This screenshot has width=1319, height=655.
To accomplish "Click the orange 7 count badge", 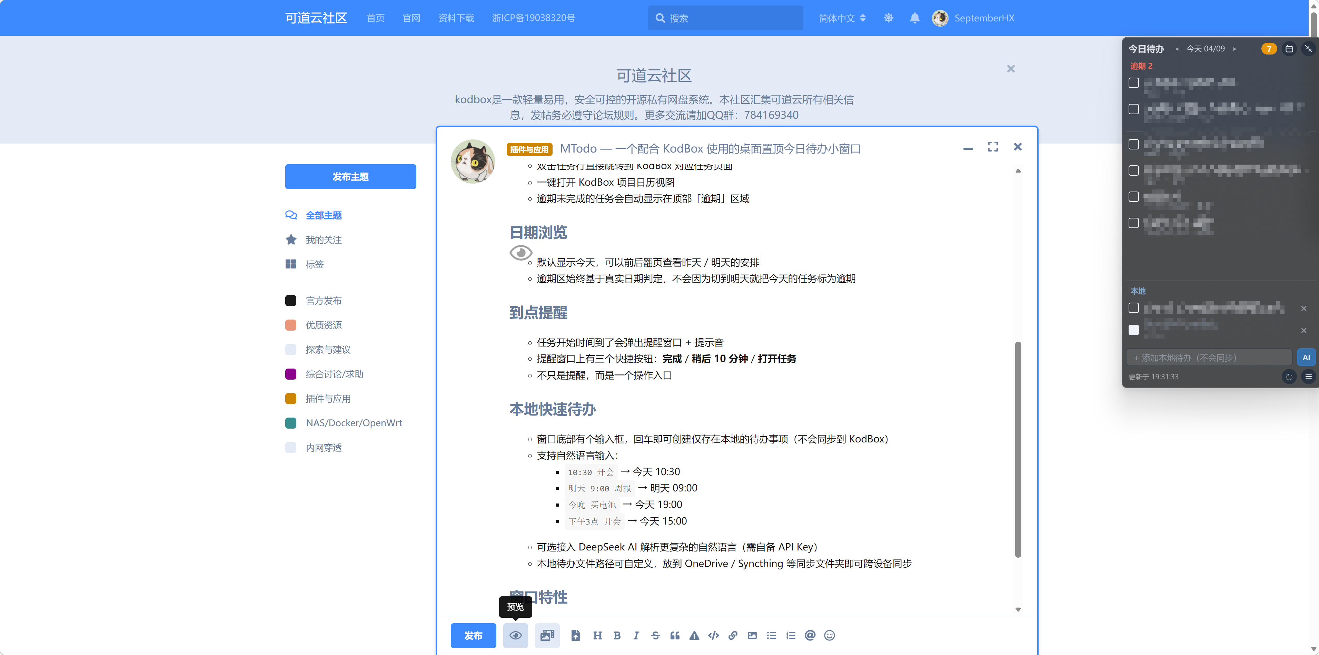I will [x=1269, y=49].
